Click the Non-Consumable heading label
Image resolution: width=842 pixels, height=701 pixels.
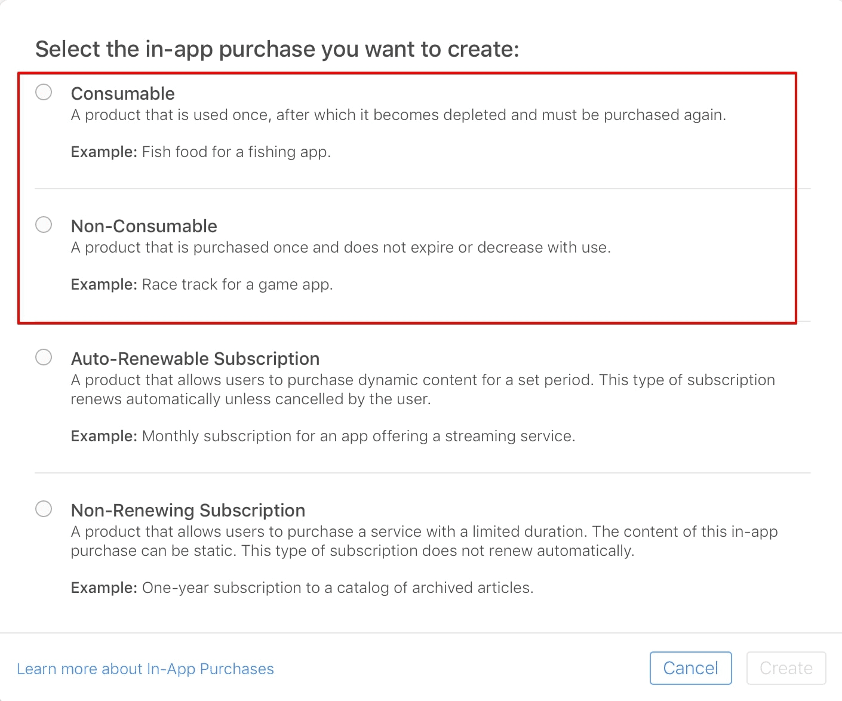(x=144, y=226)
